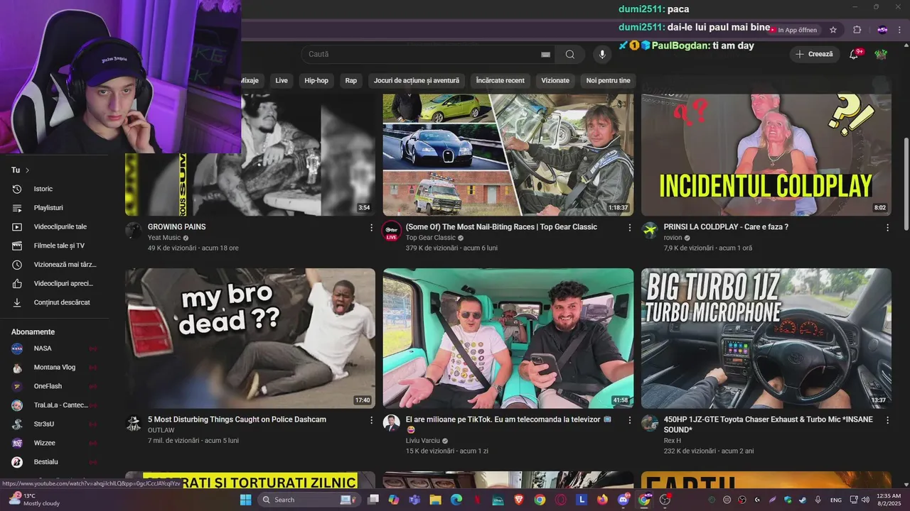
Task: Open File Explorer from the taskbar
Action: pyautogui.click(x=435, y=500)
